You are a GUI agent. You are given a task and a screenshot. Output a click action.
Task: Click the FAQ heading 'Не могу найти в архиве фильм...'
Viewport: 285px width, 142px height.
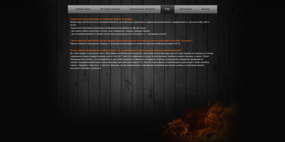coord(126,50)
